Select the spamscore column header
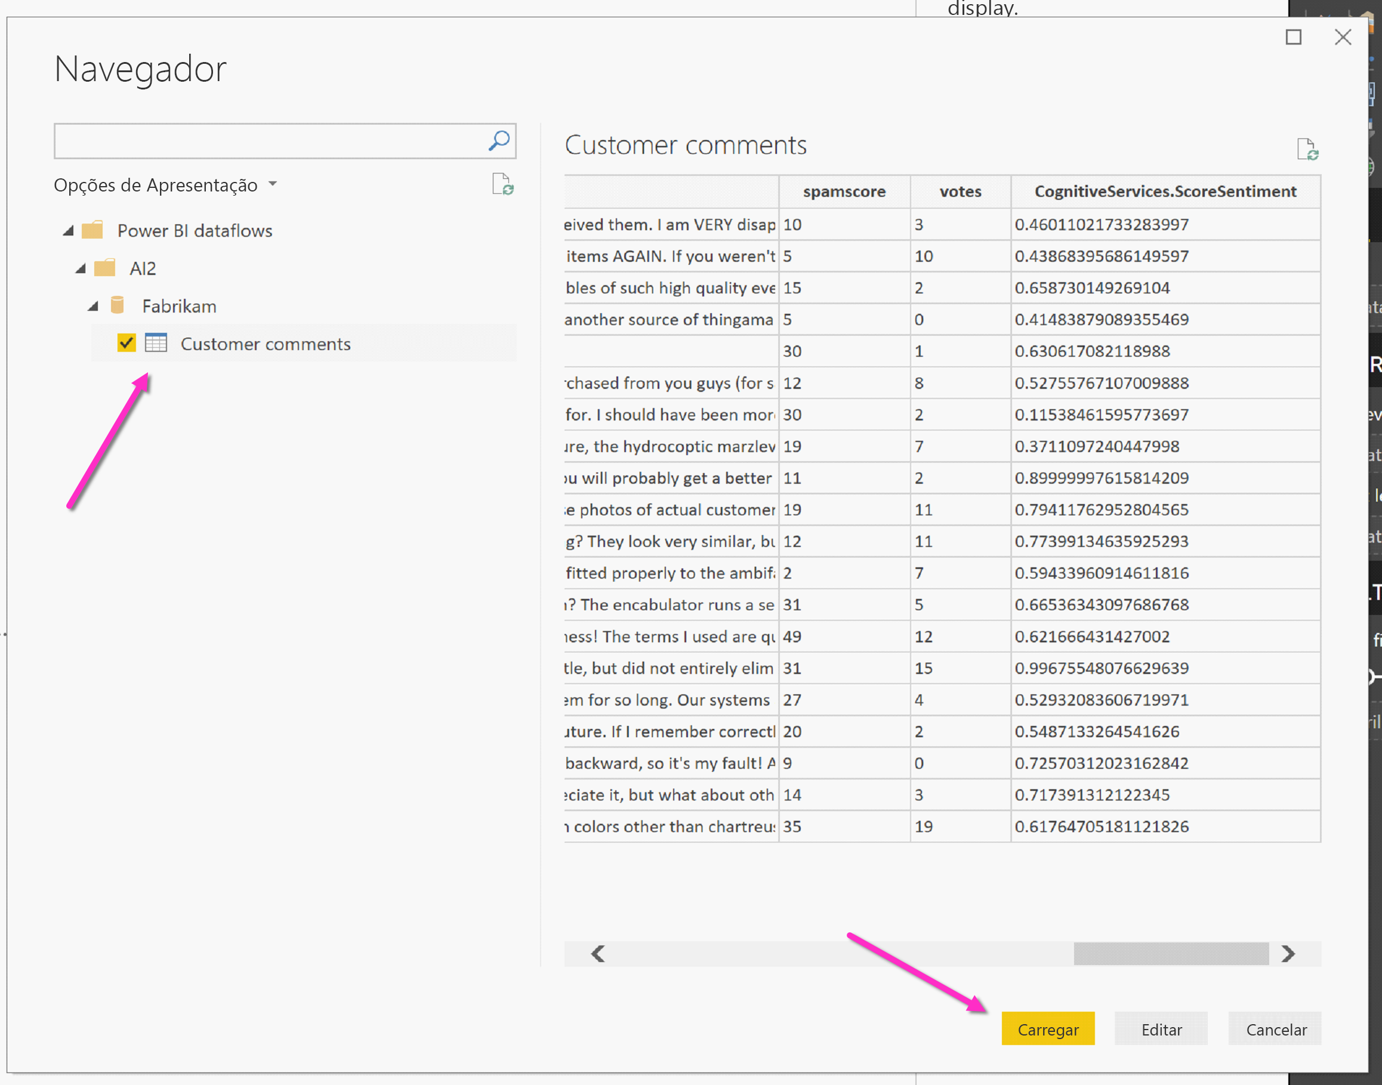This screenshot has width=1382, height=1085. 844,191
